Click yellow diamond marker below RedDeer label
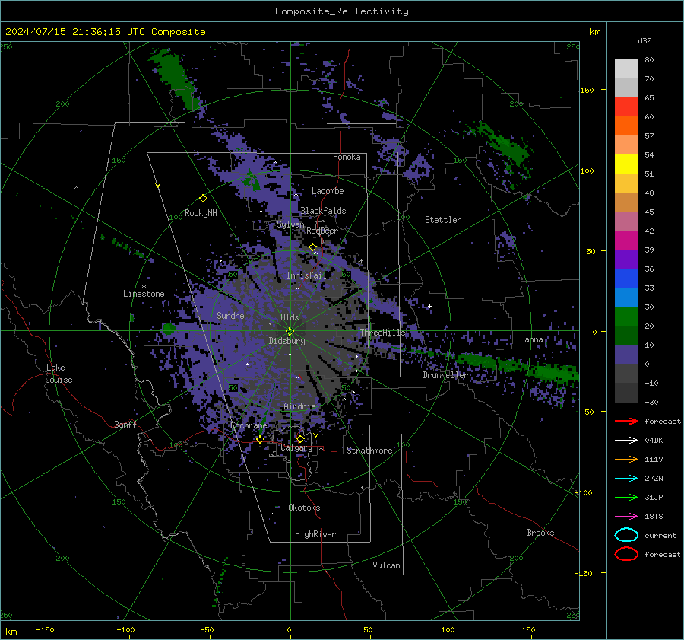Viewport: 684px width, 640px height. coord(312,247)
